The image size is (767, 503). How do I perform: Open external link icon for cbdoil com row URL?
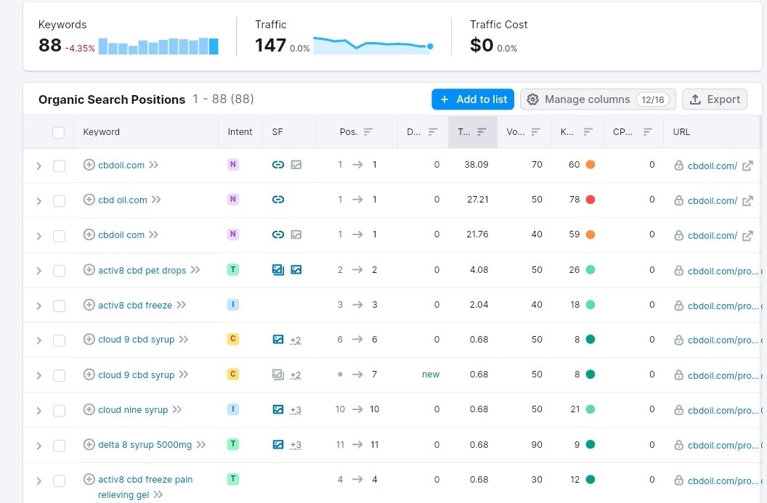747,236
